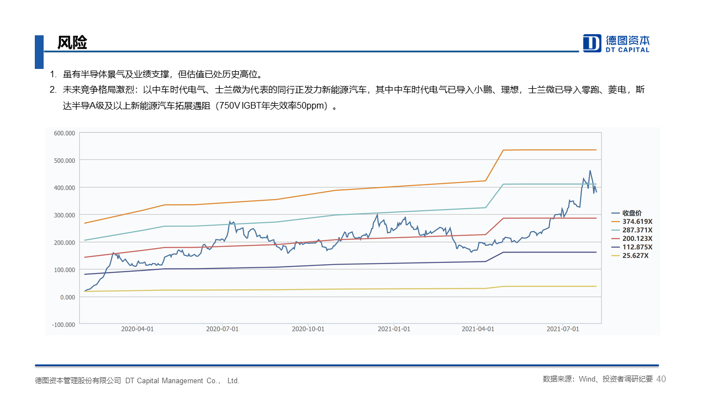This screenshot has height=397, width=707.
Task: Click the 数据来源 Wind source text
Action: pos(598,379)
